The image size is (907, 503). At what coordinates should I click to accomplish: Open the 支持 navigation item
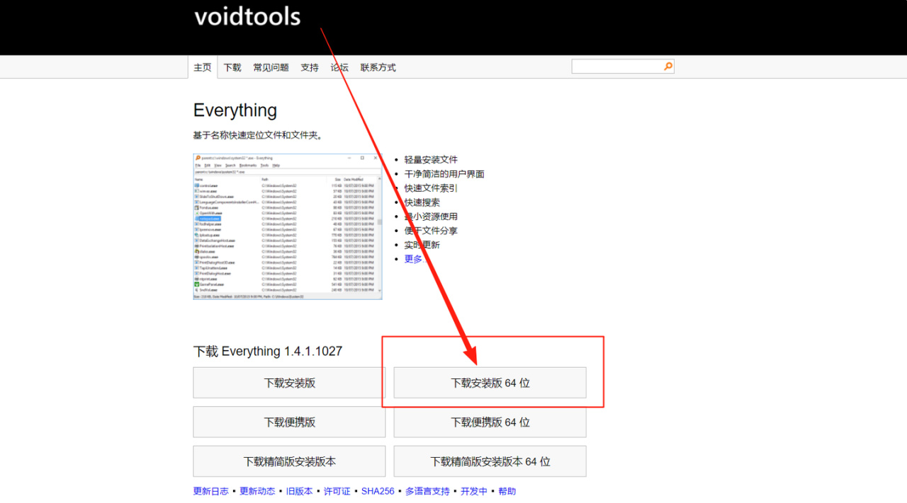[x=310, y=67]
